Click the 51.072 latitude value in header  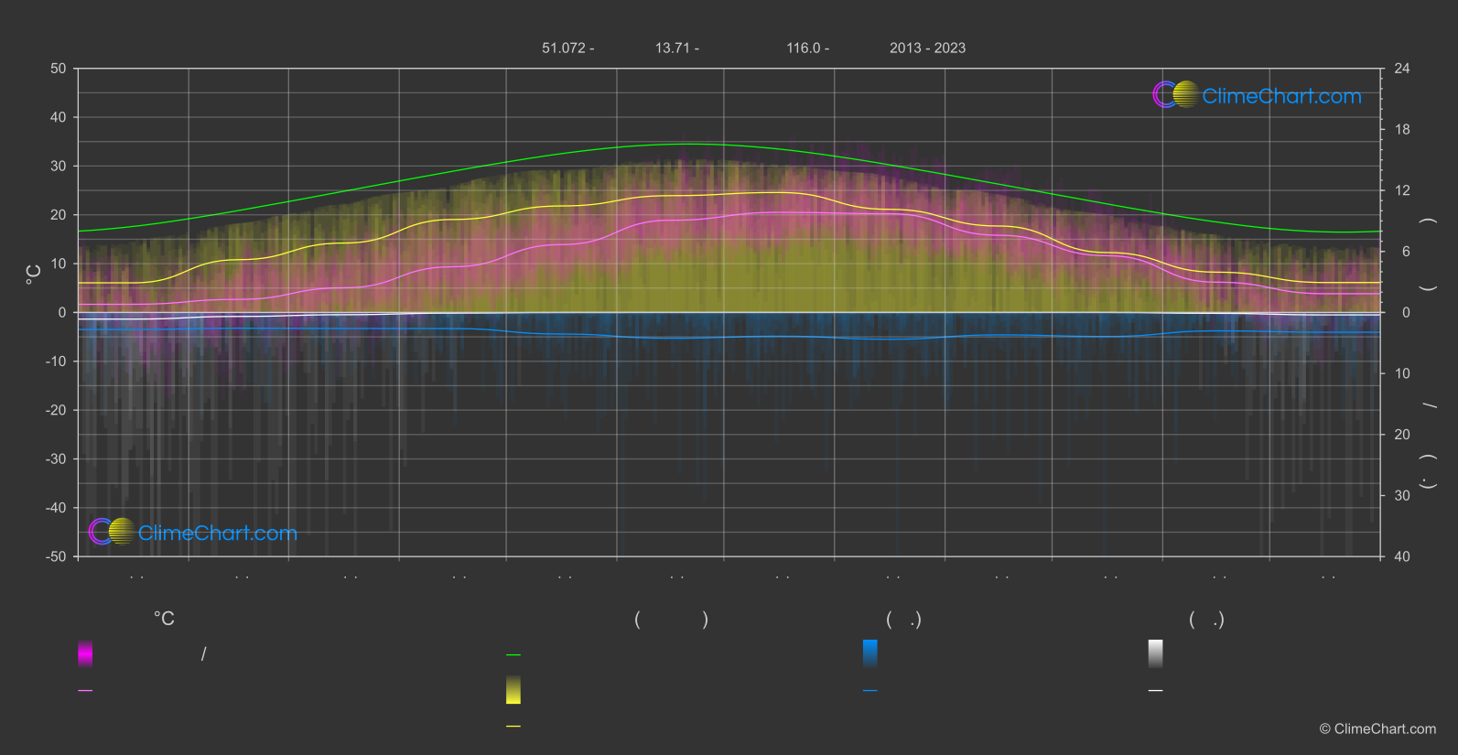(x=567, y=48)
